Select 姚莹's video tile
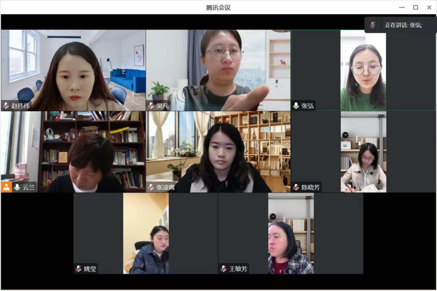The height and width of the screenshot is (291, 437). point(146,233)
